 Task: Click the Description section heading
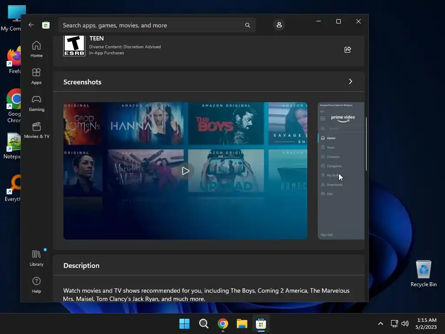tap(81, 266)
